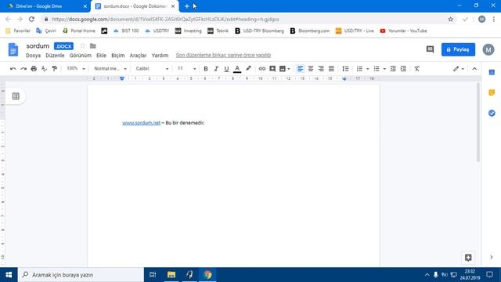501x282 pixels.
Task: Apply bulleted list formatting
Action: pyautogui.click(x=377, y=69)
